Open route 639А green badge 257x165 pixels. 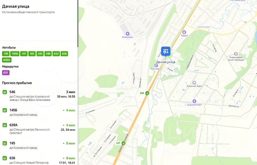point(7,60)
